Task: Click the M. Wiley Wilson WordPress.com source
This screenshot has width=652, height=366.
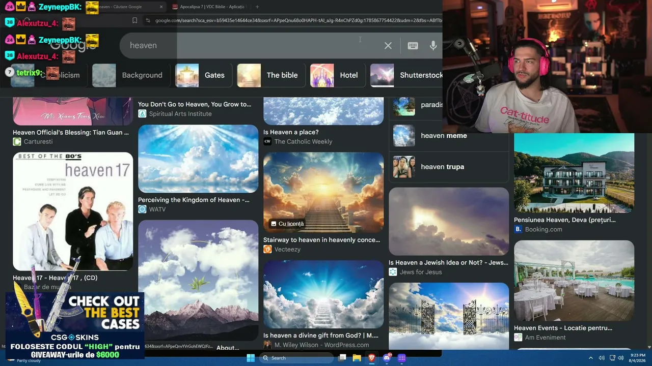Action: tap(321, 345)
